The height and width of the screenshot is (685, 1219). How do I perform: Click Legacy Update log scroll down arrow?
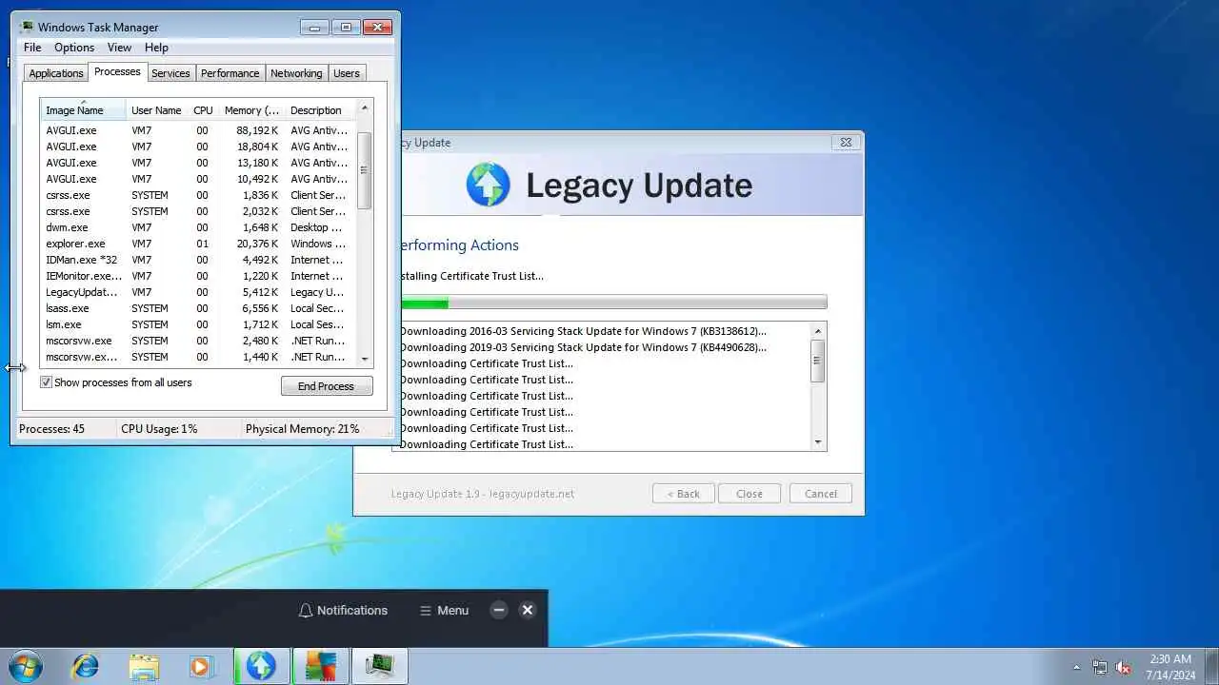coord(817,442)
